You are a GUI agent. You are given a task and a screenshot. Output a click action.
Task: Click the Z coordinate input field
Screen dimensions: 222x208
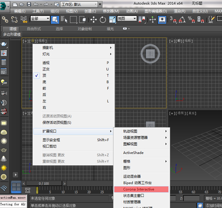(192, 198)
